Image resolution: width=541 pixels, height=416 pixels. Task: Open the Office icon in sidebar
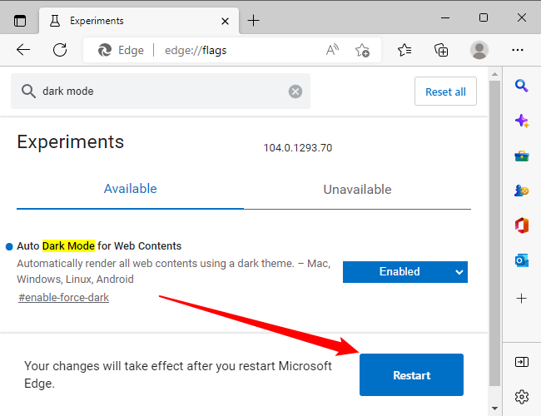[x=522, y=225]
